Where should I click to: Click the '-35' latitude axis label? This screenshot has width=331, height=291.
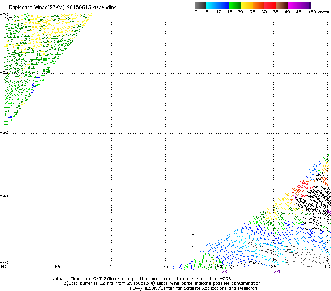(4, 196)
